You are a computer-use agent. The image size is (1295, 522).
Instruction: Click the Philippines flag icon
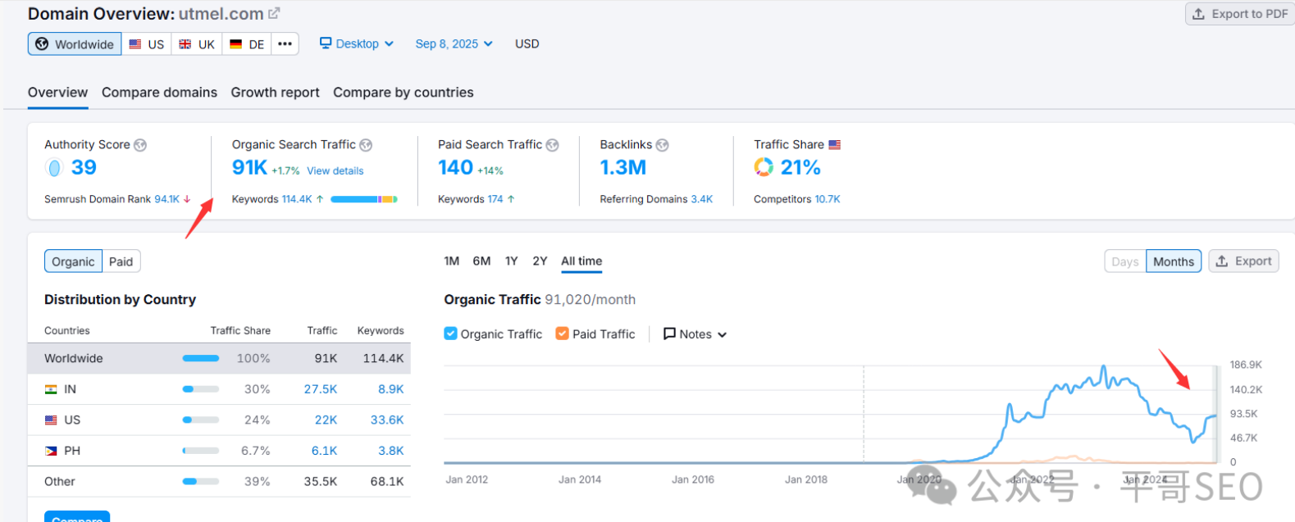tap(51, 451)
